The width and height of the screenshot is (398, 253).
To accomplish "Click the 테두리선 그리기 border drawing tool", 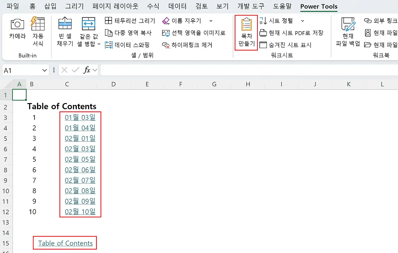I will pyautogui.click(x=130, y=21).
